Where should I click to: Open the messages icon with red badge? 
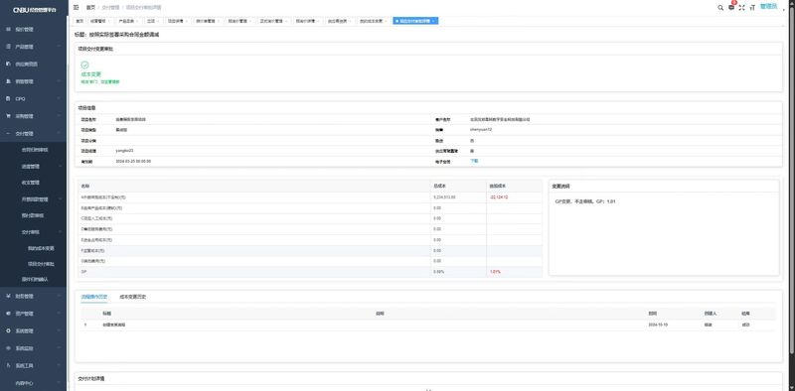click(731, 7)
